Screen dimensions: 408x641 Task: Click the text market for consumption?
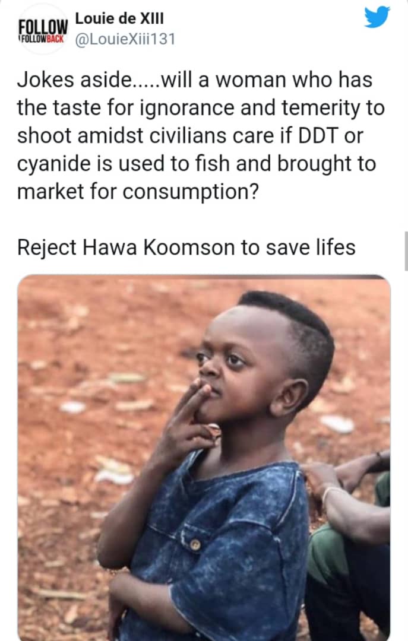tap(138, 192)
